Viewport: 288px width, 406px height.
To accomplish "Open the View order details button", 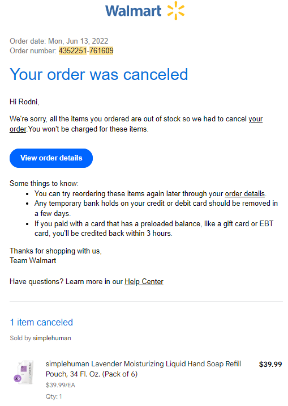I will click(x=51, y=158).
